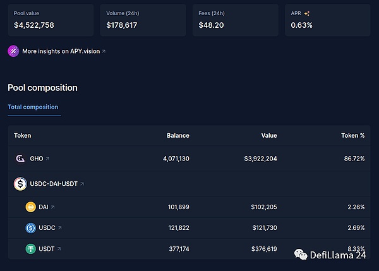Click the Balance column header

tap(177, 135)
